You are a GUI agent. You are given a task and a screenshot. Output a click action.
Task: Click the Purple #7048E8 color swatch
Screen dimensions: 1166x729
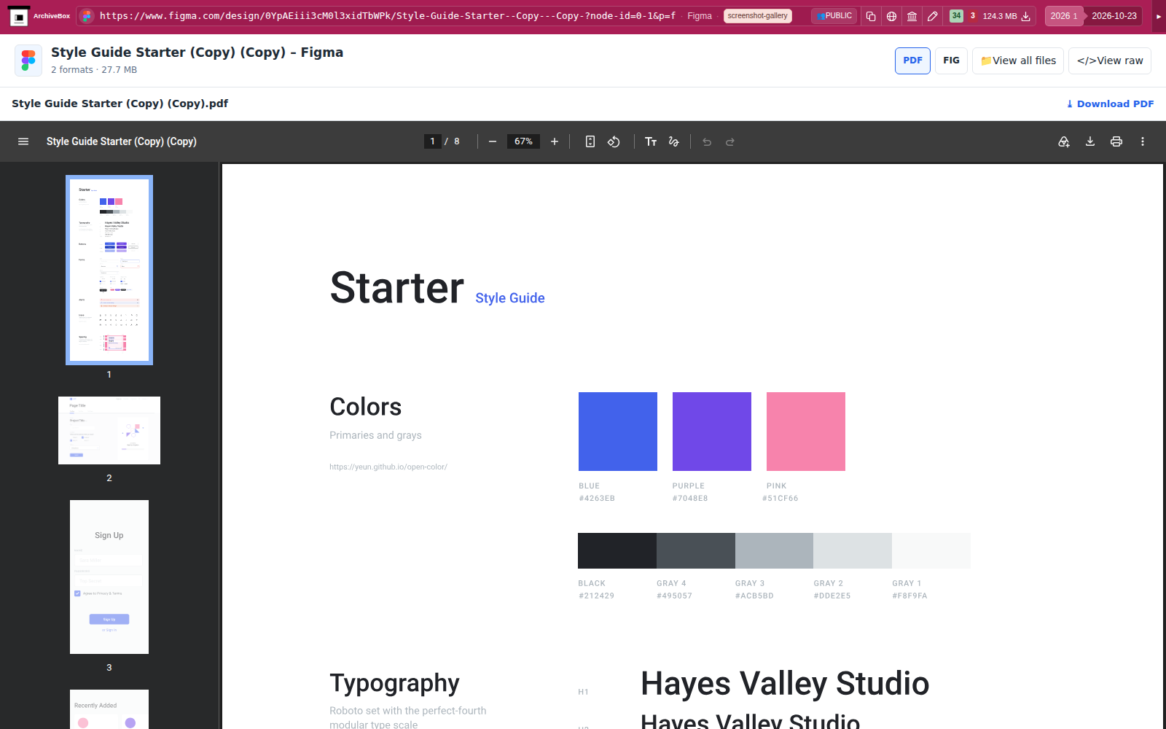[x=712, y=432]
